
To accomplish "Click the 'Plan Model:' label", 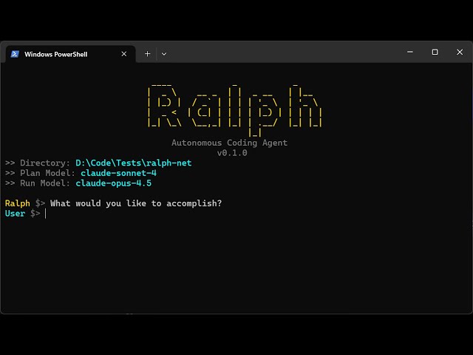I will [x=47, y=173].
